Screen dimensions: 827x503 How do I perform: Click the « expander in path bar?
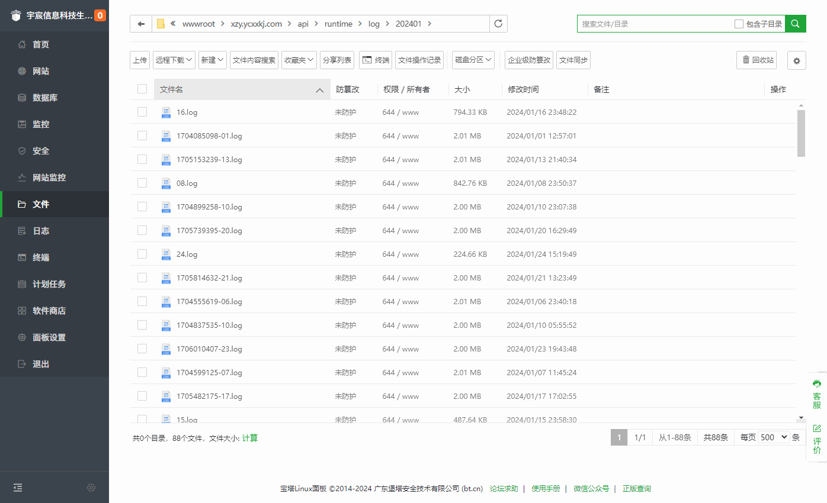(x=173, y=24)
